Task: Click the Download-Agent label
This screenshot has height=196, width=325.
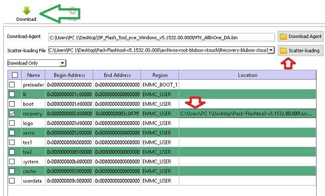Action: [24, 36]
